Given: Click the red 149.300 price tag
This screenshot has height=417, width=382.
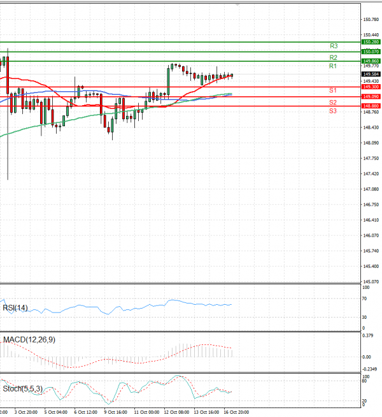Looking at the screenshot, I should 371,87.
